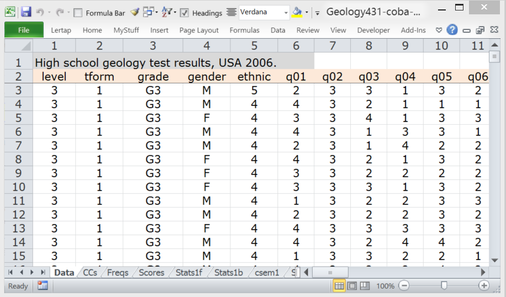The height and width of the screenshot is (297, 506).
Task: Toggle the Formula Bar checkbox
Action: [78, 13]
